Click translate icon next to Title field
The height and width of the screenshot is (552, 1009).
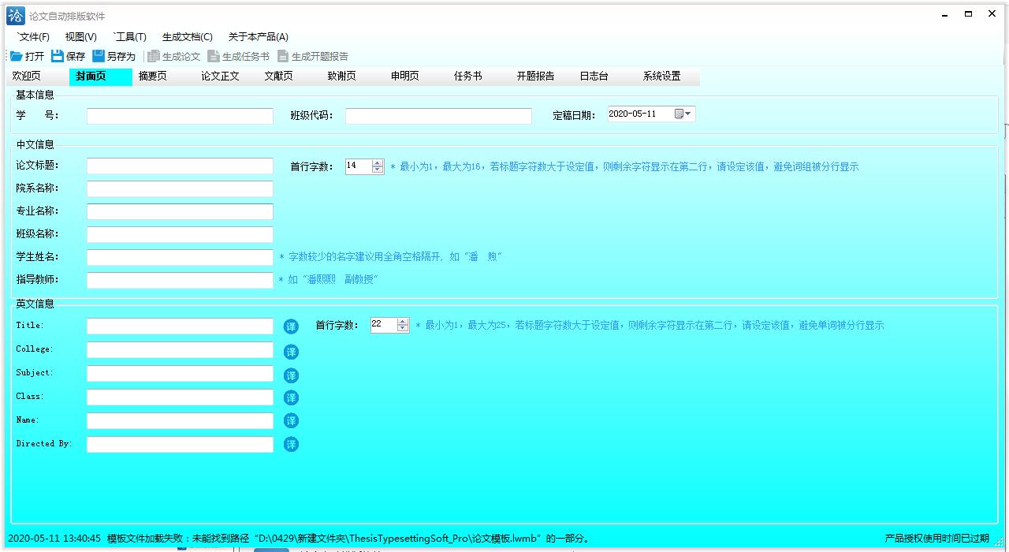[291, 326]
